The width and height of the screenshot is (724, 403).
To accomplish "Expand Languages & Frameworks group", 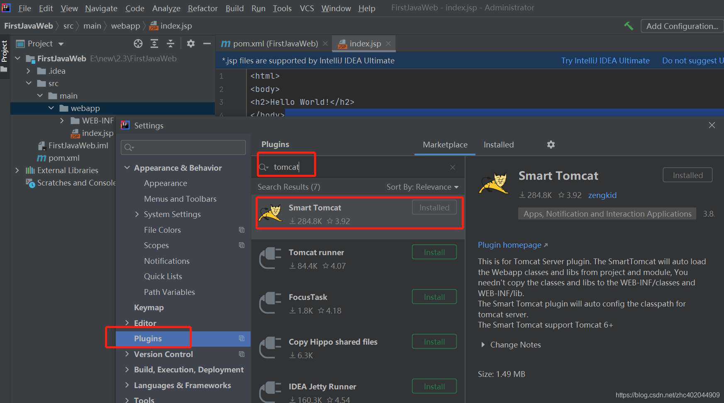I will coord(127,385).
